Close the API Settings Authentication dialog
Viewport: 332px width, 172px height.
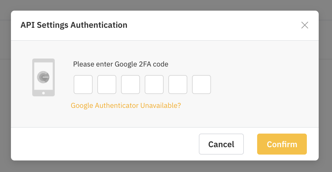click(305, 25)
